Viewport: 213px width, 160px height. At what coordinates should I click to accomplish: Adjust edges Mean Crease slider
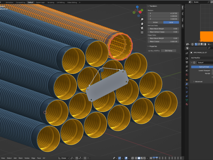pos(163,42)
